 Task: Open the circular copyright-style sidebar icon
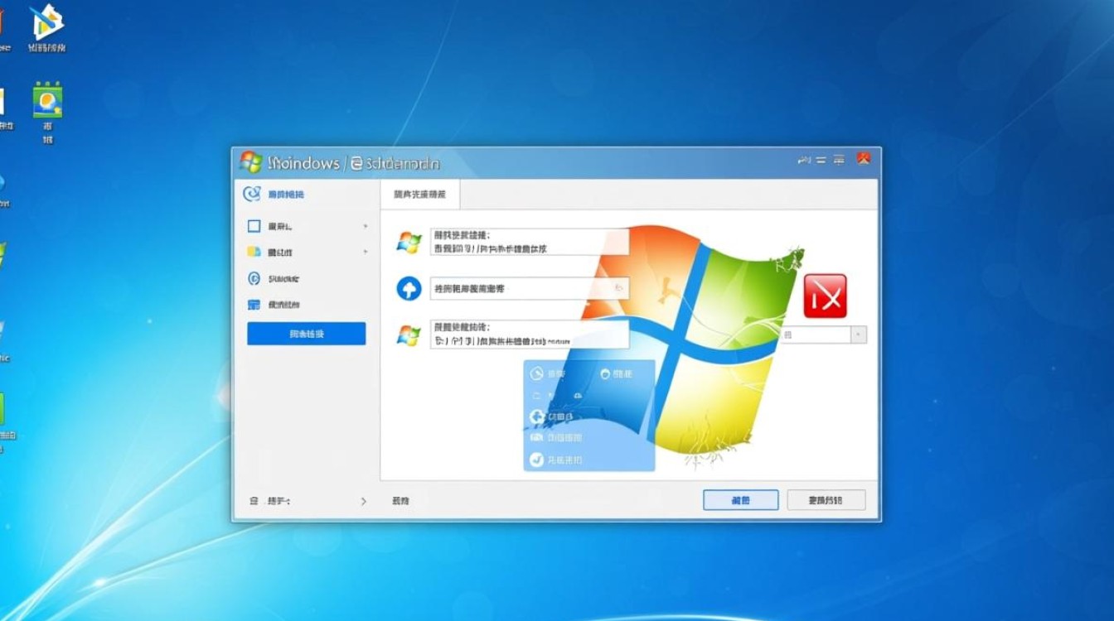pyautogui.click(x=255, y=279)
